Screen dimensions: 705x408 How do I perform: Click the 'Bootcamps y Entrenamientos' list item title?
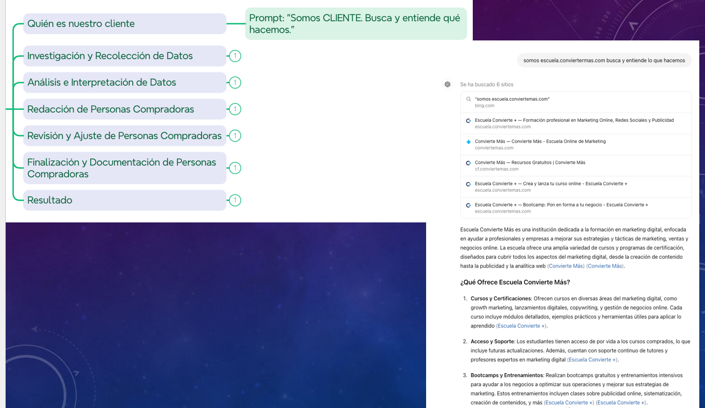507,375
